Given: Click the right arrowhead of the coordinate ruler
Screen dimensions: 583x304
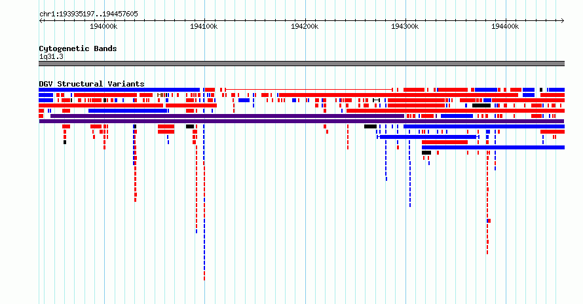Looking at the screenshot, I should (563, 21).
